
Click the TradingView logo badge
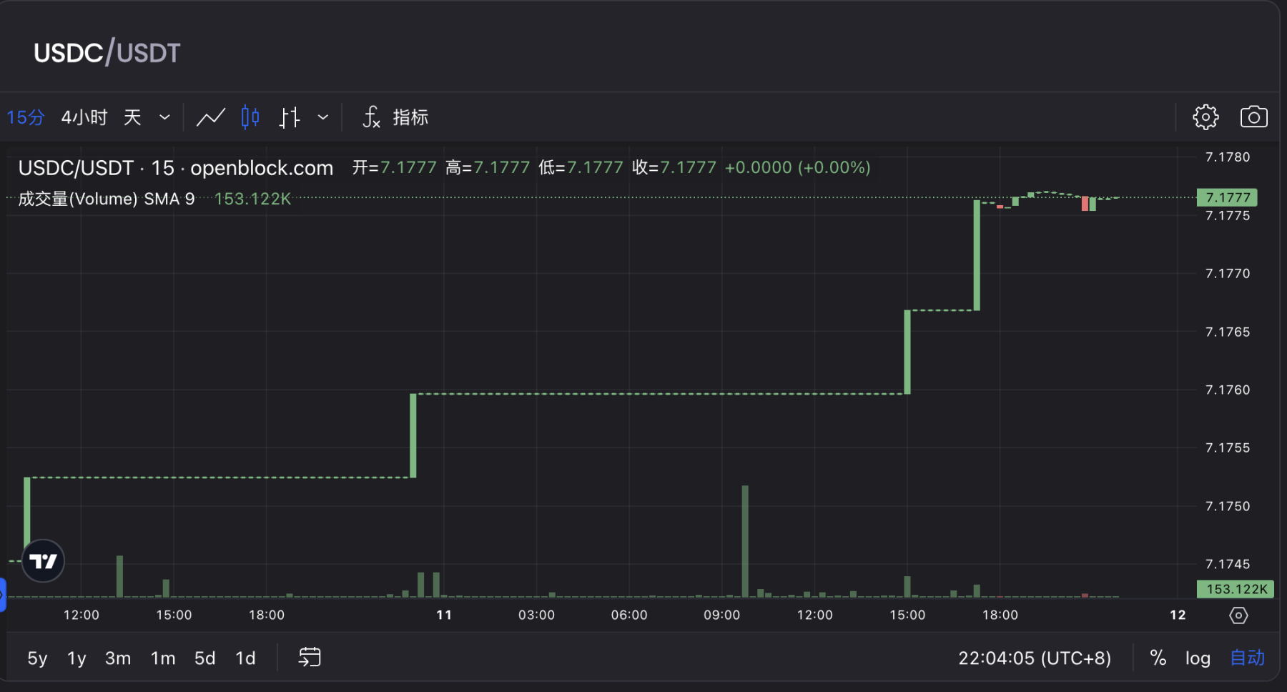click(x=43, y=561)
